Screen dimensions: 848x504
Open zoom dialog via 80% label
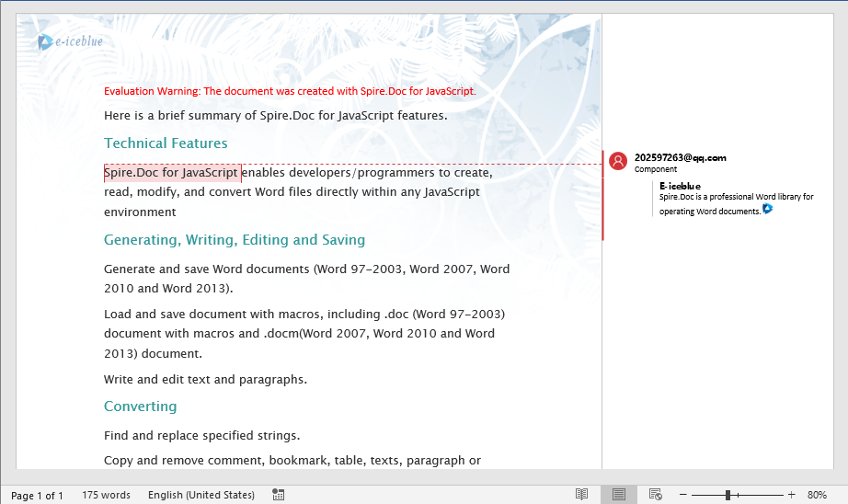[x=817, y=495]
